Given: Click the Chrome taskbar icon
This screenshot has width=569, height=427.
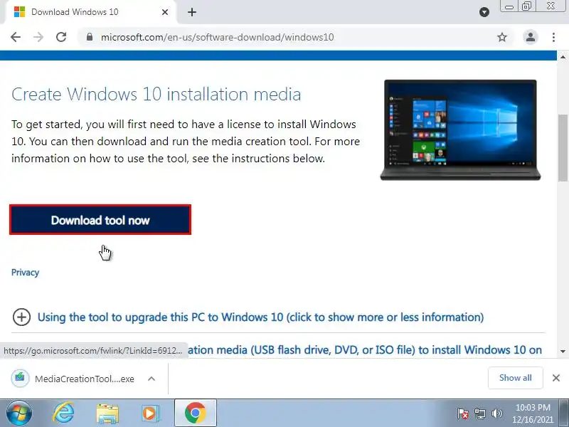Looking at the screenshot, I should pos(195,413).
